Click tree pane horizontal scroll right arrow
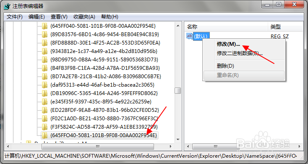 coord(171,146)
